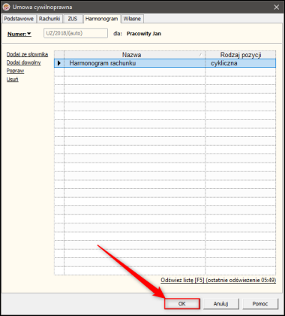Open the Numer dropdown label
Image resolution: width=285 pixels, height=316 pixels.
(x=19, y=34)
